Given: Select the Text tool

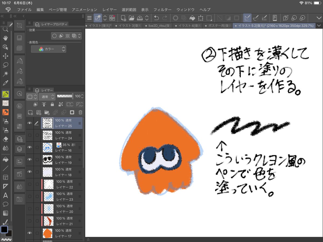Looking at the screenshot, I should coord(5,195).
